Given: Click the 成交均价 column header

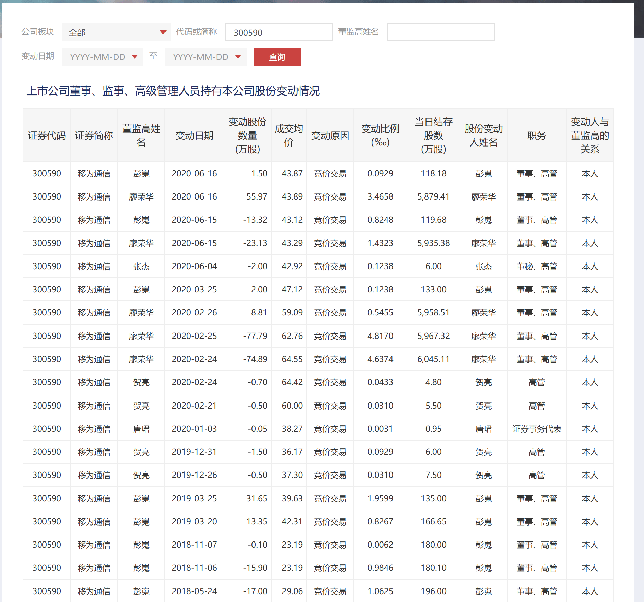Looking at the screenshot, I should click(x=288, y=135).
